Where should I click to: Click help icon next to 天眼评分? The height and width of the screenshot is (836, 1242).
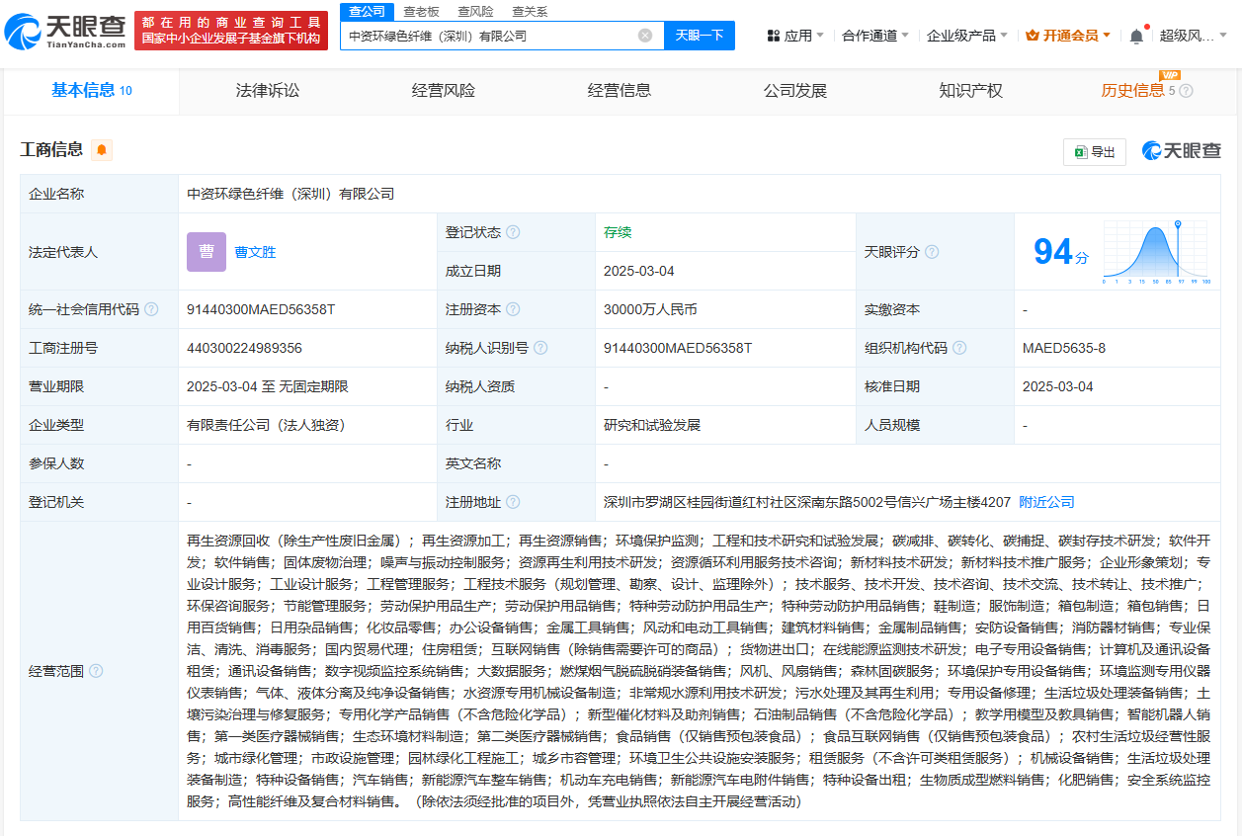931,252
